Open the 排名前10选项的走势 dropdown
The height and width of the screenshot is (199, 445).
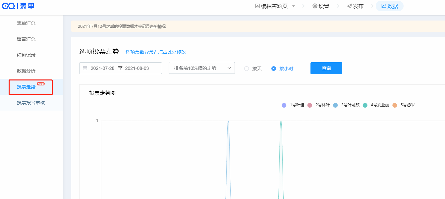(x=202, y=68)
